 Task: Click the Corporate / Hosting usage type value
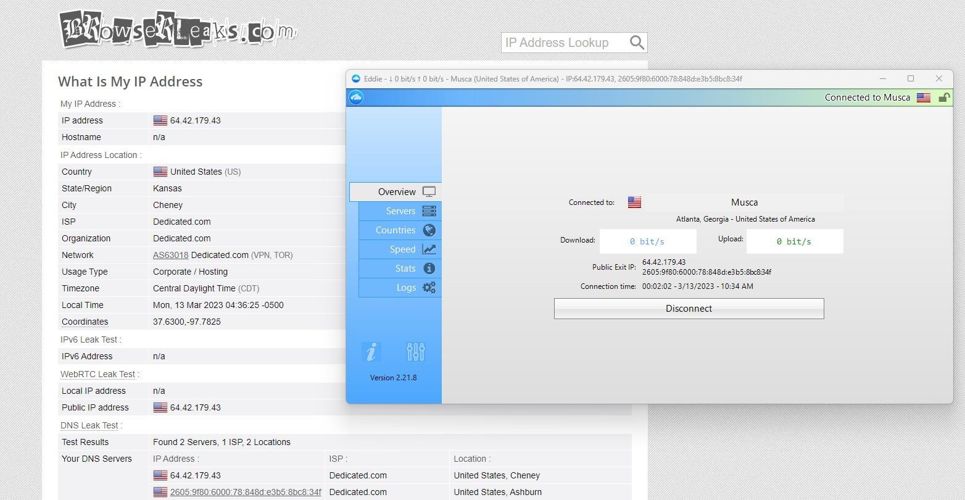(x=190, y=272)
